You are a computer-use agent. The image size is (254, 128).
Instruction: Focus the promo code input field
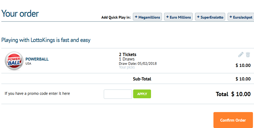pos(118,94)
